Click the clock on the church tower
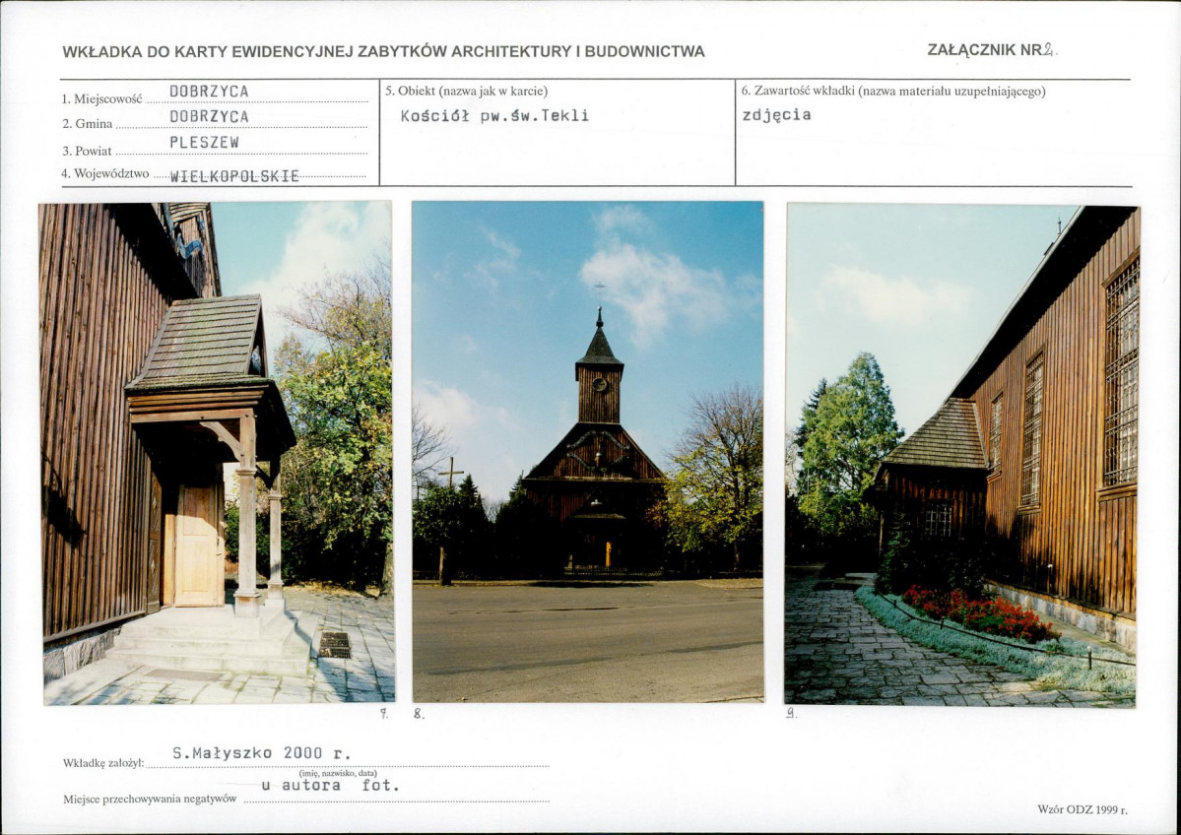1181x835 pixels. (599, 383)
